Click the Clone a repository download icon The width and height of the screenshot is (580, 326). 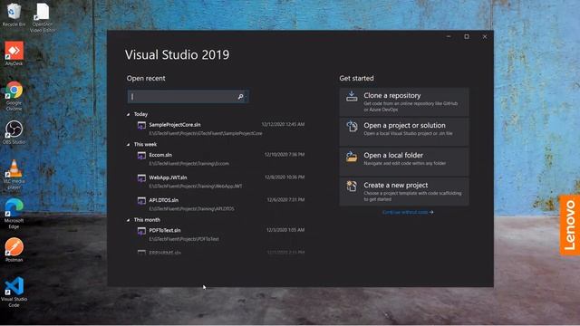click(x=352, y=97)
